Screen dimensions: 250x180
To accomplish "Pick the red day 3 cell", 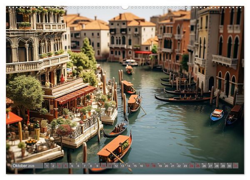I will 59,166.
